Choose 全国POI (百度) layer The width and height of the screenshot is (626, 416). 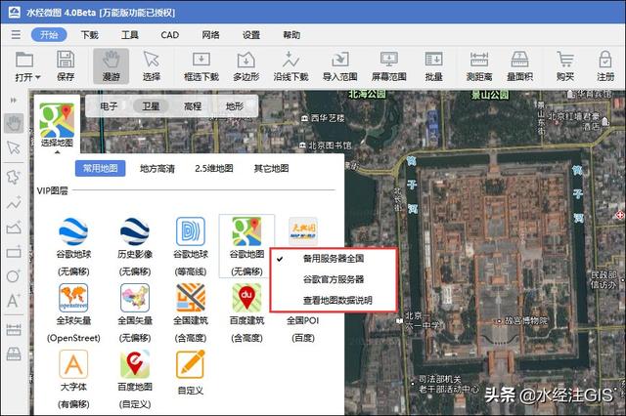(303, 329)
